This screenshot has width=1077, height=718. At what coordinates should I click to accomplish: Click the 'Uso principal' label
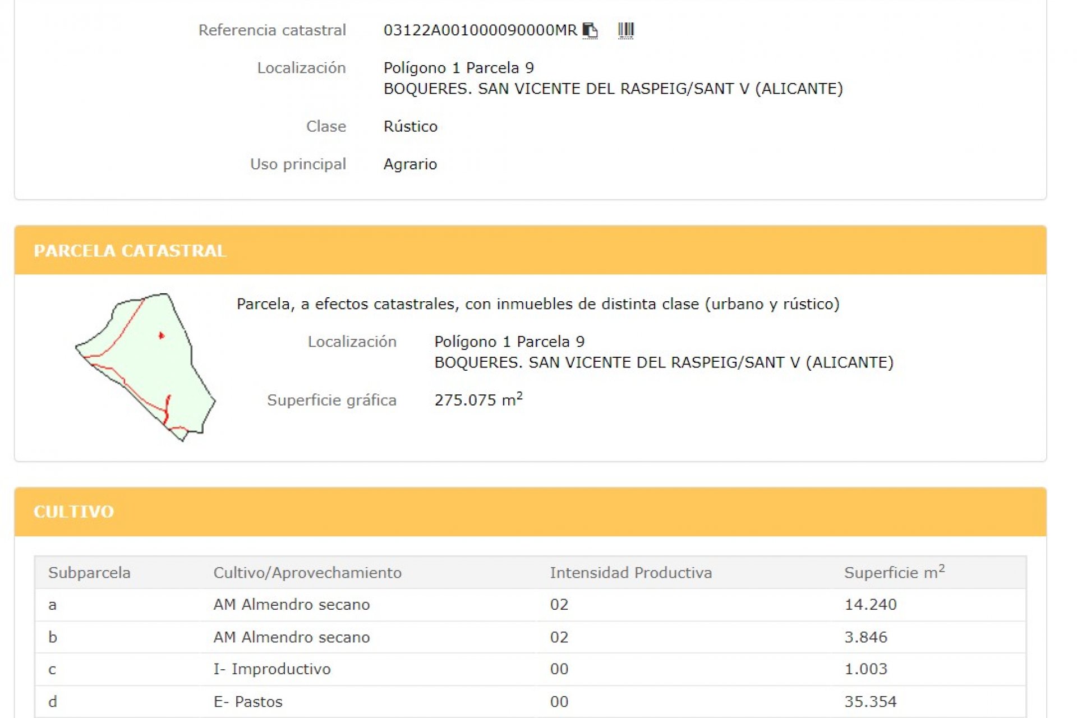click(298, 164)
